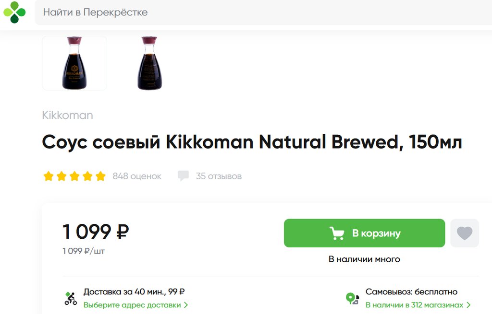Expand 'В наличии в 312 магазинах' link
The width and height of the screenshot is (492, 314).
coord(414,305)
